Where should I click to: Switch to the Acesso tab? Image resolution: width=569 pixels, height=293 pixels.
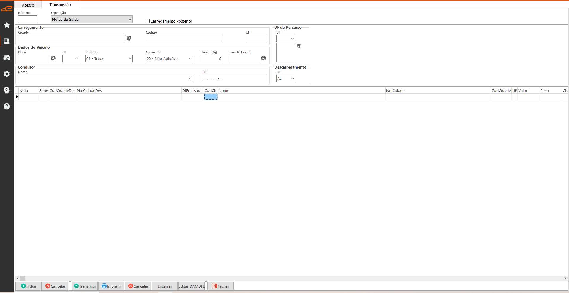28,5
